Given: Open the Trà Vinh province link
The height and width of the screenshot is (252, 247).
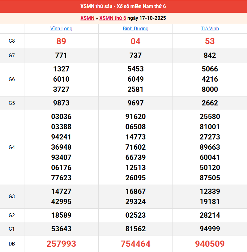Looking at the screenshot, I should [210, 28].
